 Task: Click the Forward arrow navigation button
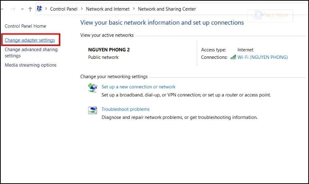13,9
